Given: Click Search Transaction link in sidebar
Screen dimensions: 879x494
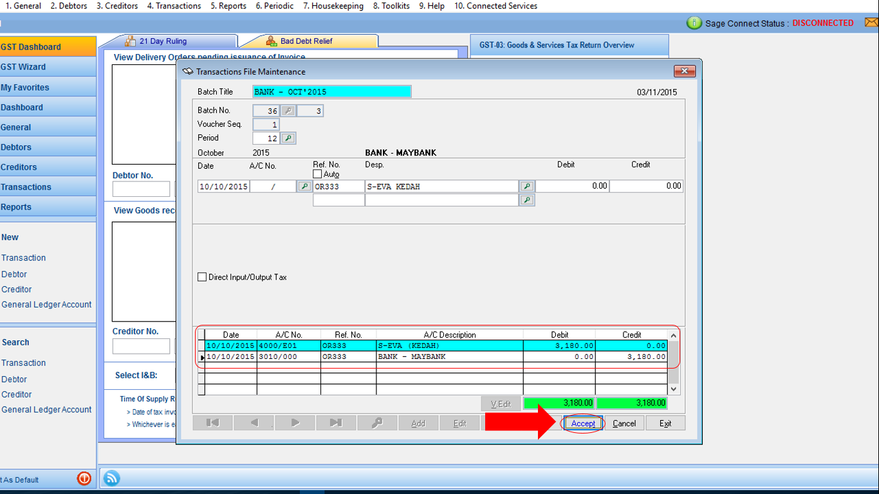Looking at the screenshot, I should pyautogui.click(x=23, y=363).
